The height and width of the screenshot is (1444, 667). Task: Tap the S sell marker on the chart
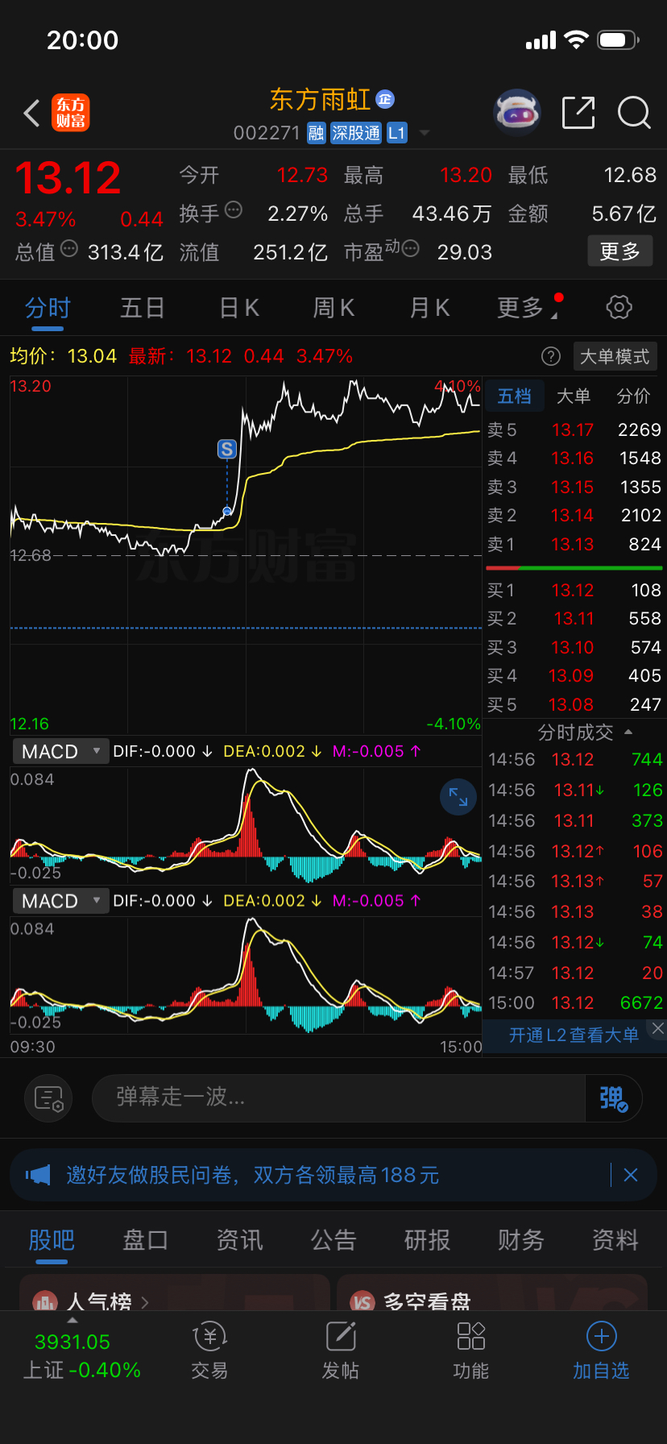click(x=227, y=449)
